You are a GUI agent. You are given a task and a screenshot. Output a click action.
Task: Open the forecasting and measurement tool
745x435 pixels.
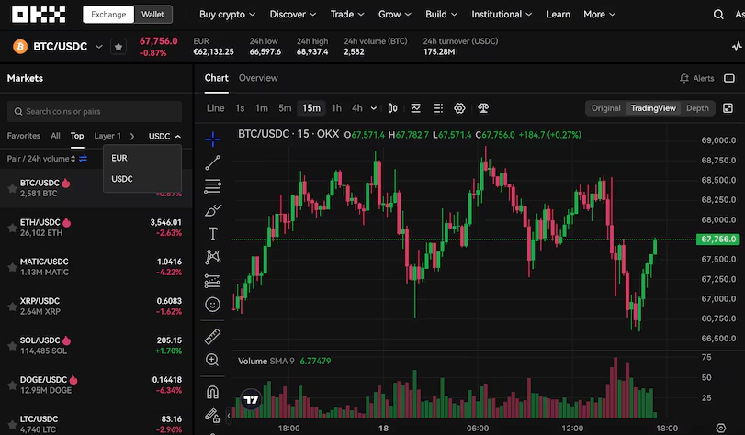tap(212, 281)
